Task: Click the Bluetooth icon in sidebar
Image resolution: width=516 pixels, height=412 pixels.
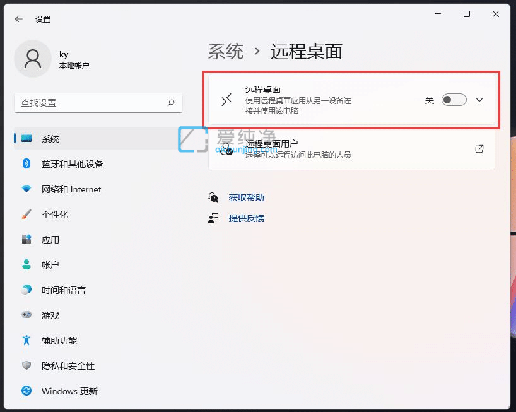Action: pos(26,163)
